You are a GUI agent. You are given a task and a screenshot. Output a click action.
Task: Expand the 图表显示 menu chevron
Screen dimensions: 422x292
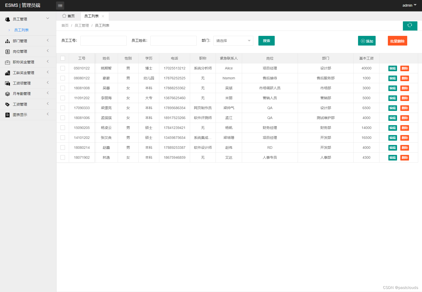point(48,114)
